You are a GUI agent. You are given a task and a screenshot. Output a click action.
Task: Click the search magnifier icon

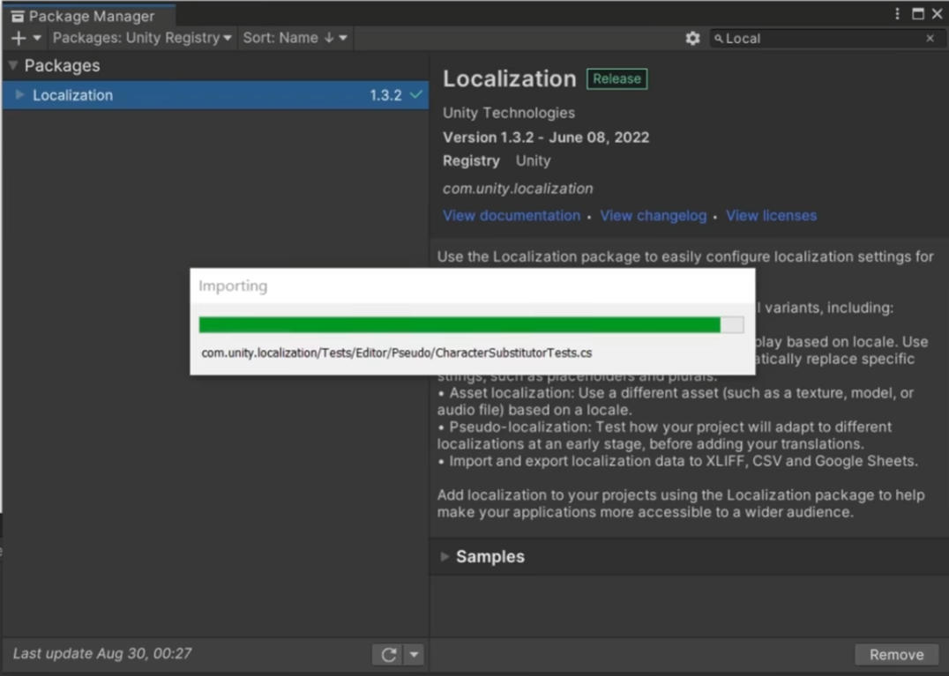[x=719, y=39]
